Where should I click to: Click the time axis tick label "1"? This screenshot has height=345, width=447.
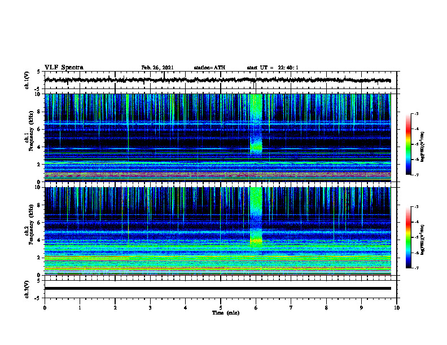(x=80, y=308)
